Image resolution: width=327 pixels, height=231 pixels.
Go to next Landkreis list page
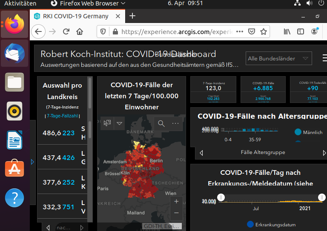tap(82, 228)
